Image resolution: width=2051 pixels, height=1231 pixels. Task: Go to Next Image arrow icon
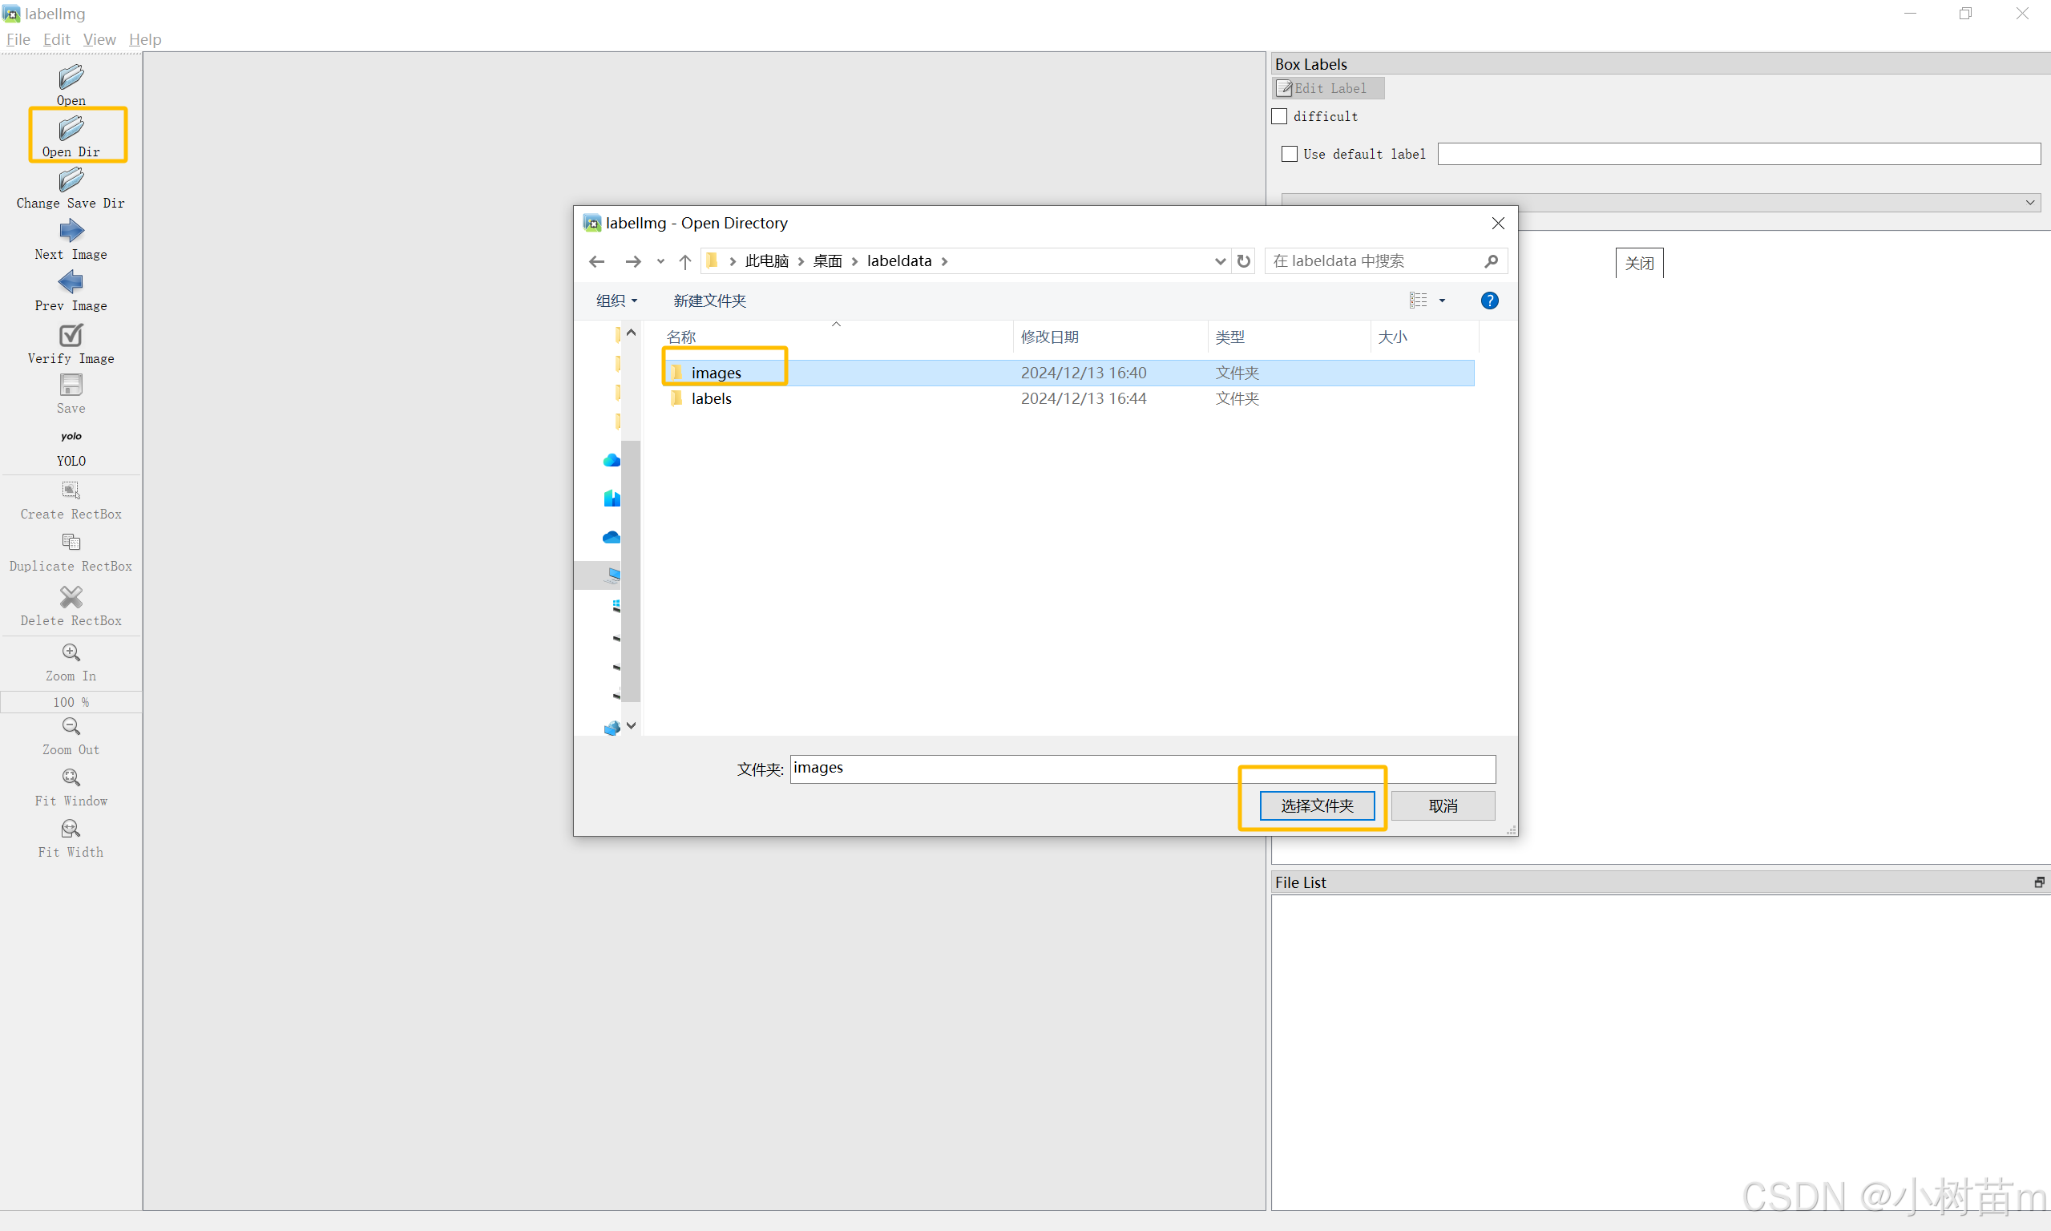click(x=71, y=231)
